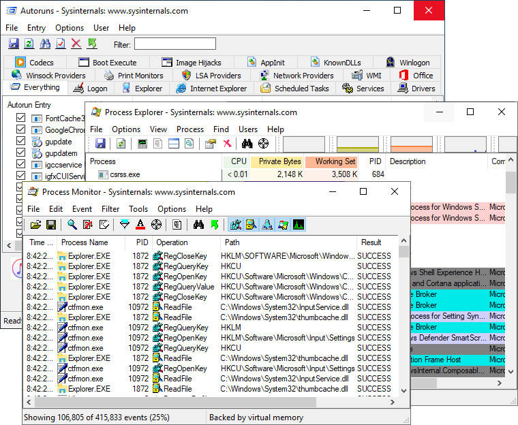The width and height of the screenshot is (518, 425).
Task: Click the Save icon in Autoruns toolbar
Action: [x=14, y=44]
